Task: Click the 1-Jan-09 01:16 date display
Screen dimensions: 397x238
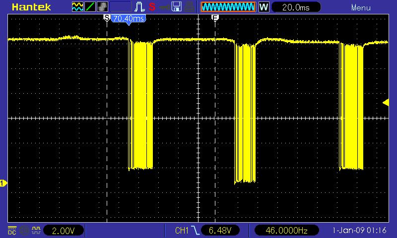Action: point(359,231)
